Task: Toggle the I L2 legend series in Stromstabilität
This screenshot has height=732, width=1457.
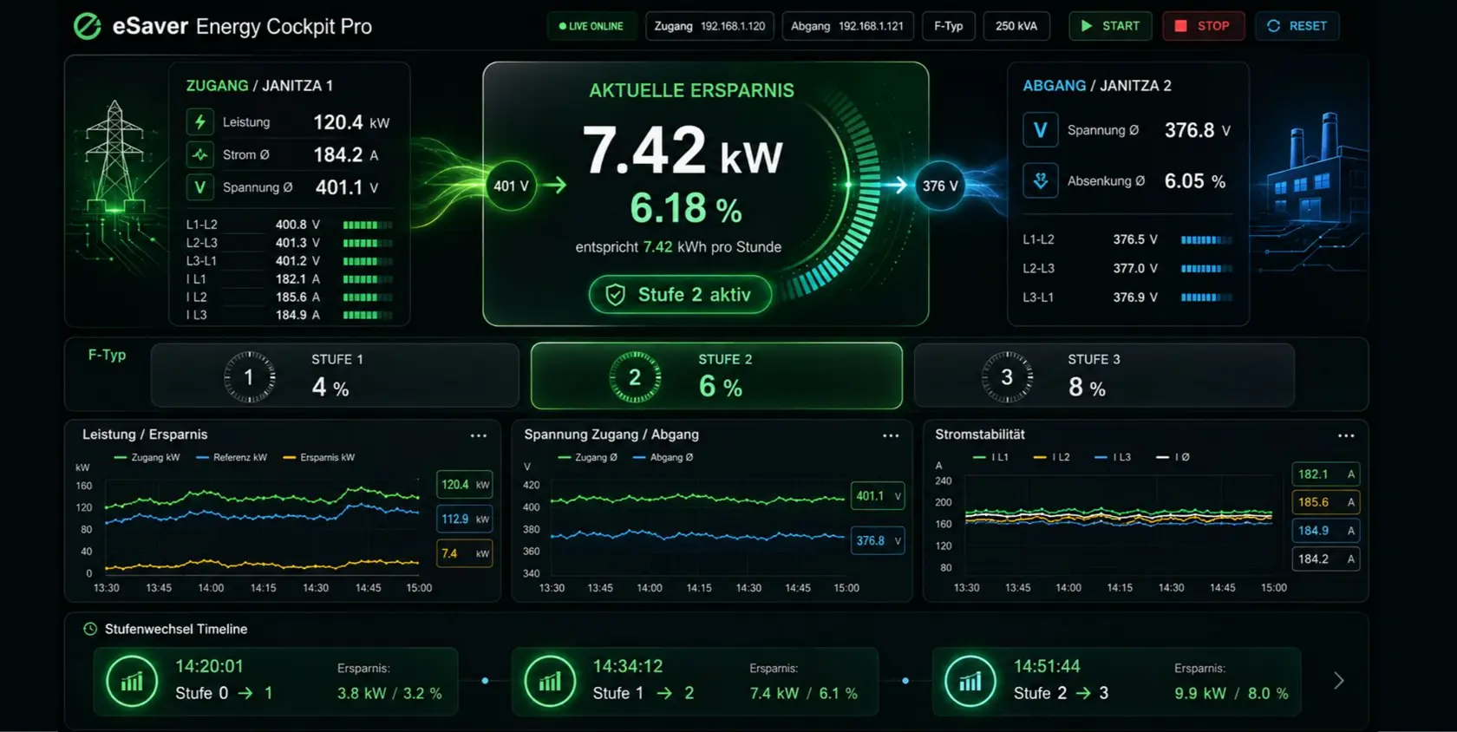Action: 1051,457
